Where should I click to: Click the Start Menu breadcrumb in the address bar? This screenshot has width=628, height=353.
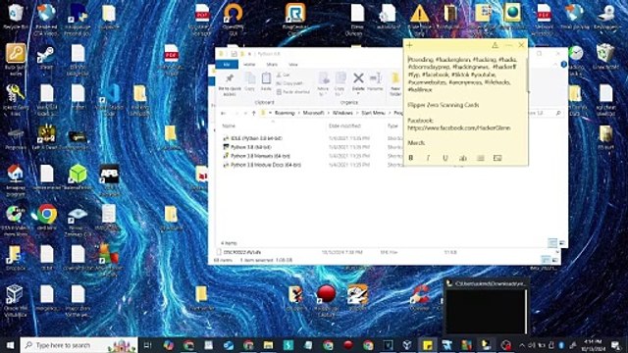[373, 114]
